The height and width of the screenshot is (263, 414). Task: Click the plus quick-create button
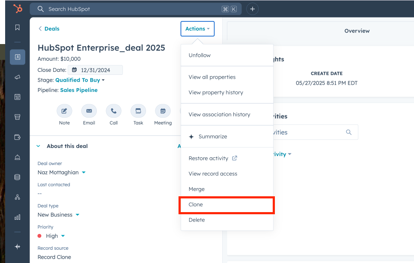(253, 9)
